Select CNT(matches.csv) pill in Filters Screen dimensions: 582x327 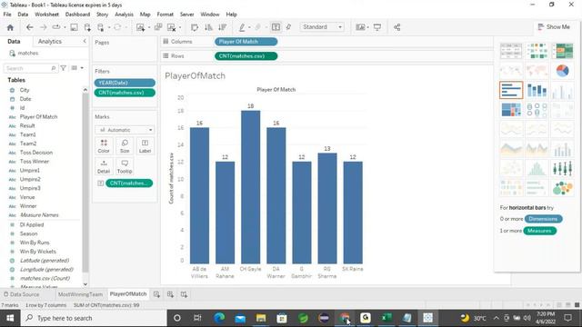[125, 93]
